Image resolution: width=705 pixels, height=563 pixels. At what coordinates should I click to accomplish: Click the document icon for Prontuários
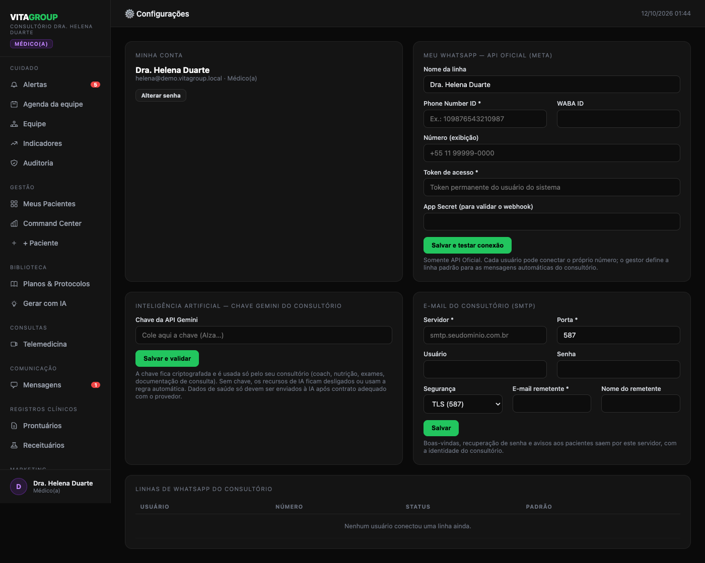tap(14, 426)
